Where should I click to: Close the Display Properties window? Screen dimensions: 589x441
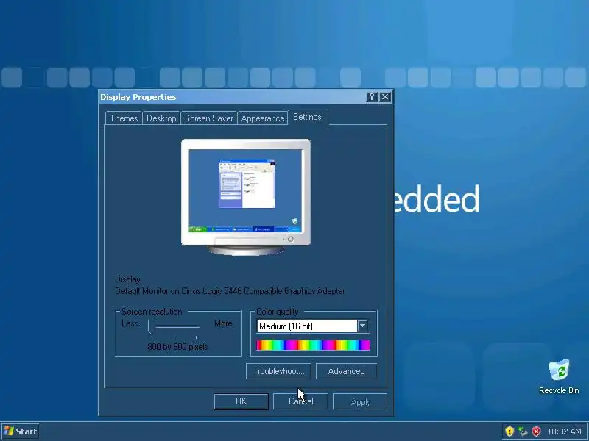pos(385,97)
